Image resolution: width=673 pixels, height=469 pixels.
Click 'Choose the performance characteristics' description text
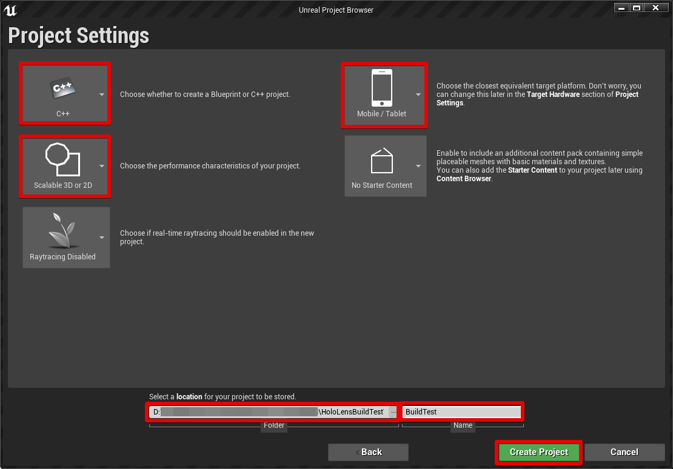tap(210, 166)
